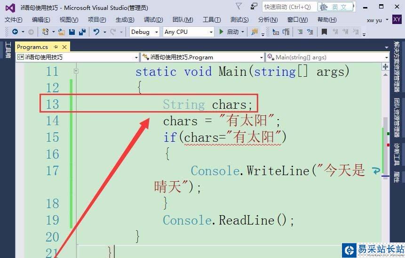Expand the start button dropdown arrow

(243, 32)
